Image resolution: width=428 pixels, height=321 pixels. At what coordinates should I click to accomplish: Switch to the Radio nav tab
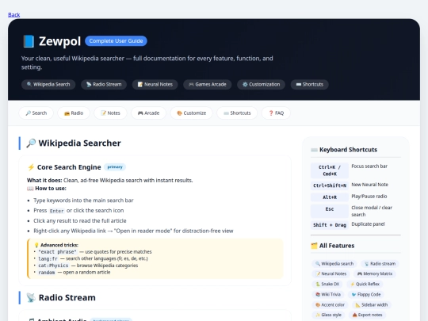click(74, 113)
